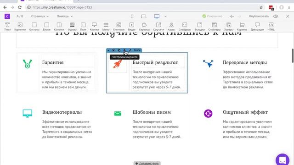Pick the Блоки widget

(x=47, y=27)
